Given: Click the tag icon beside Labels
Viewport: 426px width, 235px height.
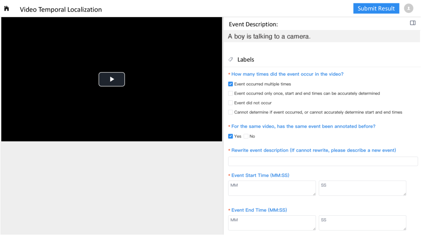Looking at the screenshot, I should pos(231,59).
